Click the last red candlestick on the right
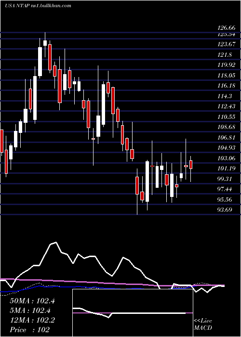Screen dimensions: 241x337 pyautogui.click(x=191, y=165)
